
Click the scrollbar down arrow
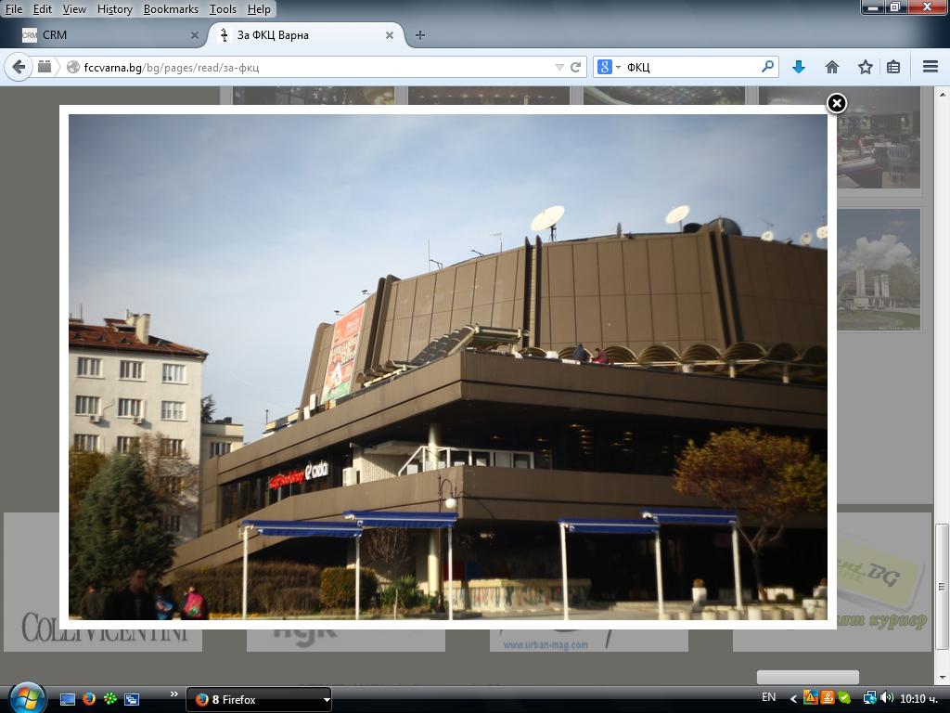pyautogui.click(x=942, y=677)
